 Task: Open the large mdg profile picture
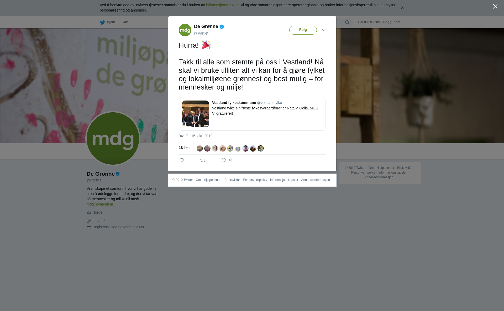tap(113, 138)
